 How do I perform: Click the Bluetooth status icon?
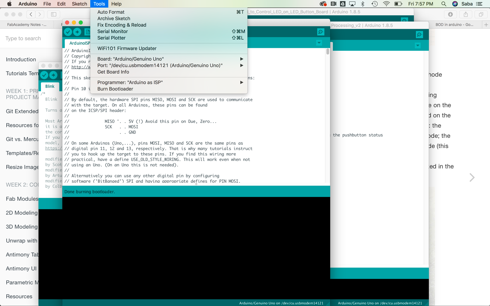pos(363,4)
